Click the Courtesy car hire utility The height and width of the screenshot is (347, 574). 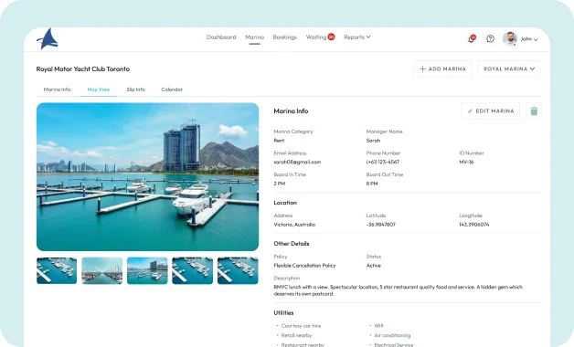pos(301,326)
